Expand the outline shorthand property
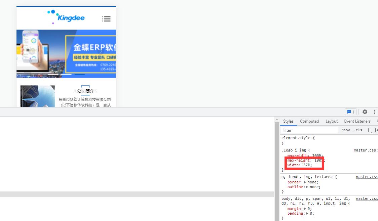The image size is (378, 221). [307, 187]
